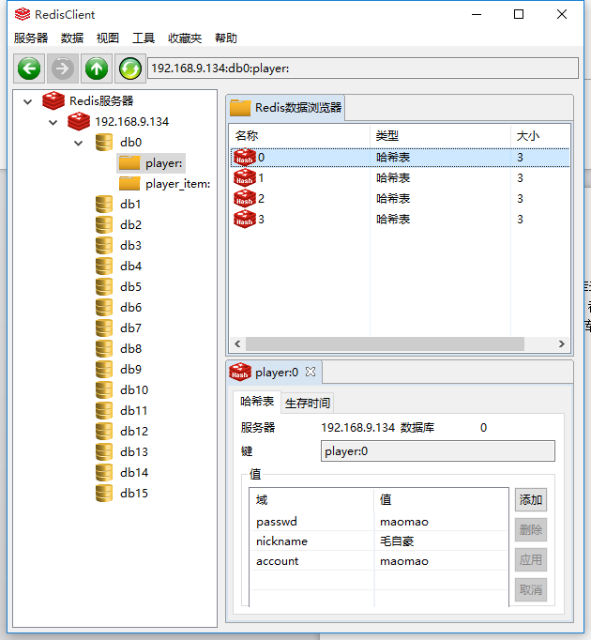Collapse the Redis服务器 tree node

[x=28, y=101]
